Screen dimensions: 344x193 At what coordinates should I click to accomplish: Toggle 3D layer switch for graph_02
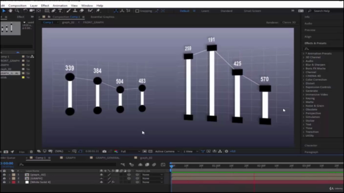pos(129,175)
